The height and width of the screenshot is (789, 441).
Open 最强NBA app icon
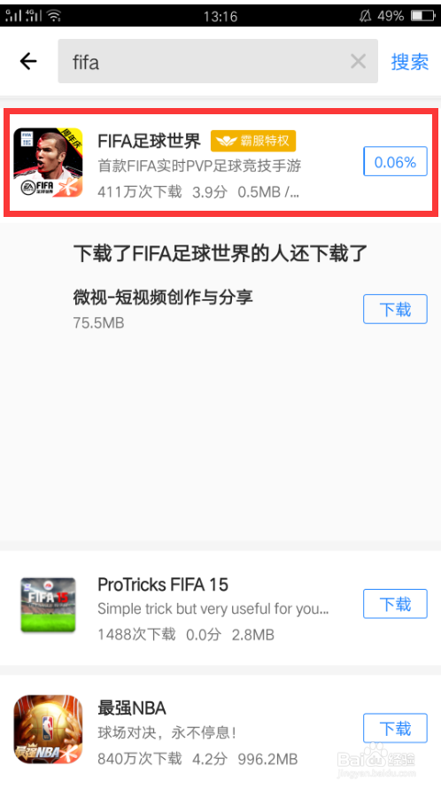point(48,729)
